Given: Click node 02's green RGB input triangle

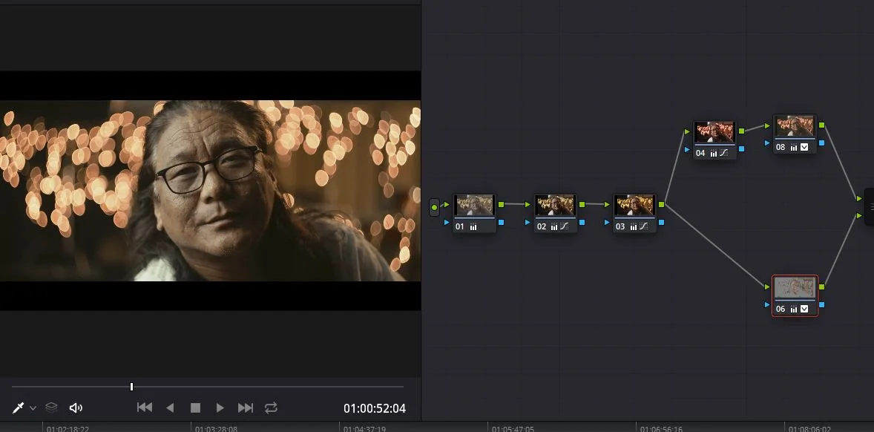Looking at the screenshot, I should [x=528, y=205].
